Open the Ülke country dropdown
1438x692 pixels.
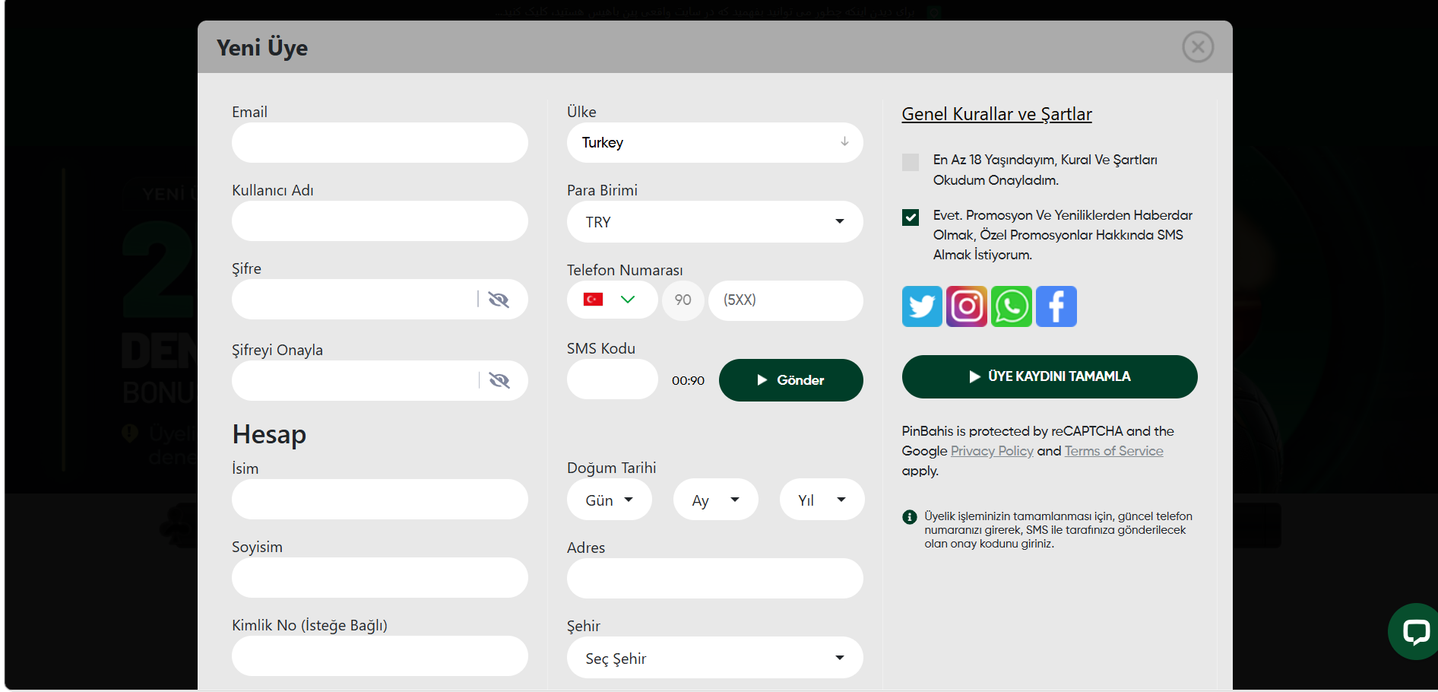(715, 142)
